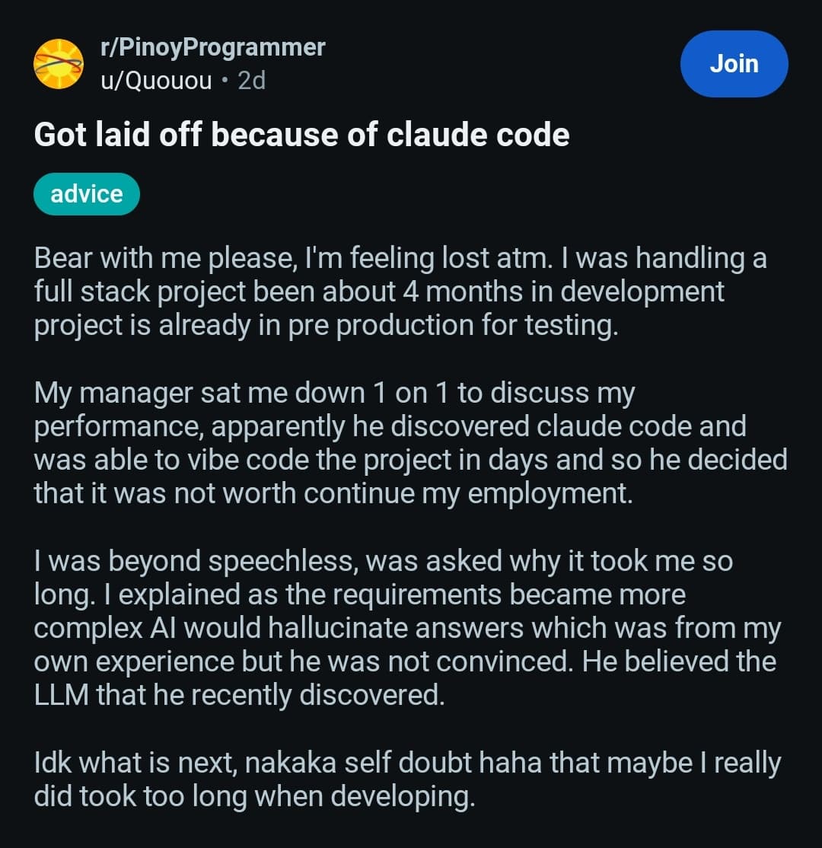Click the post body text to open comments

point(381,457)
